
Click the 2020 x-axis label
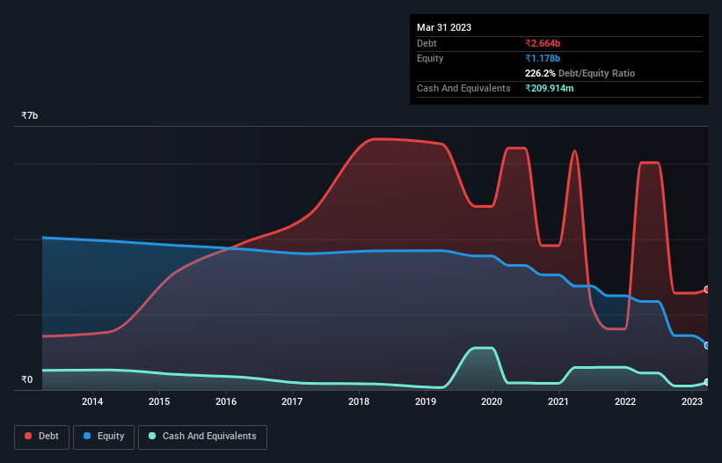pos(492,401)
